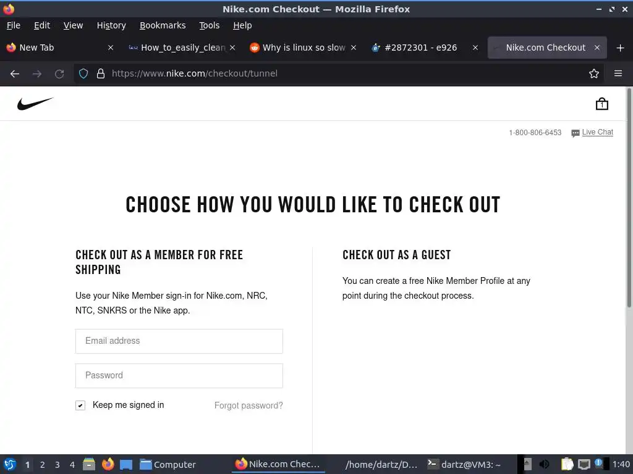Click the 1-800-806-6453 phone number
The width and height of the screenshot is (633, 474).
pyautogui.click(x=535, y=133)
